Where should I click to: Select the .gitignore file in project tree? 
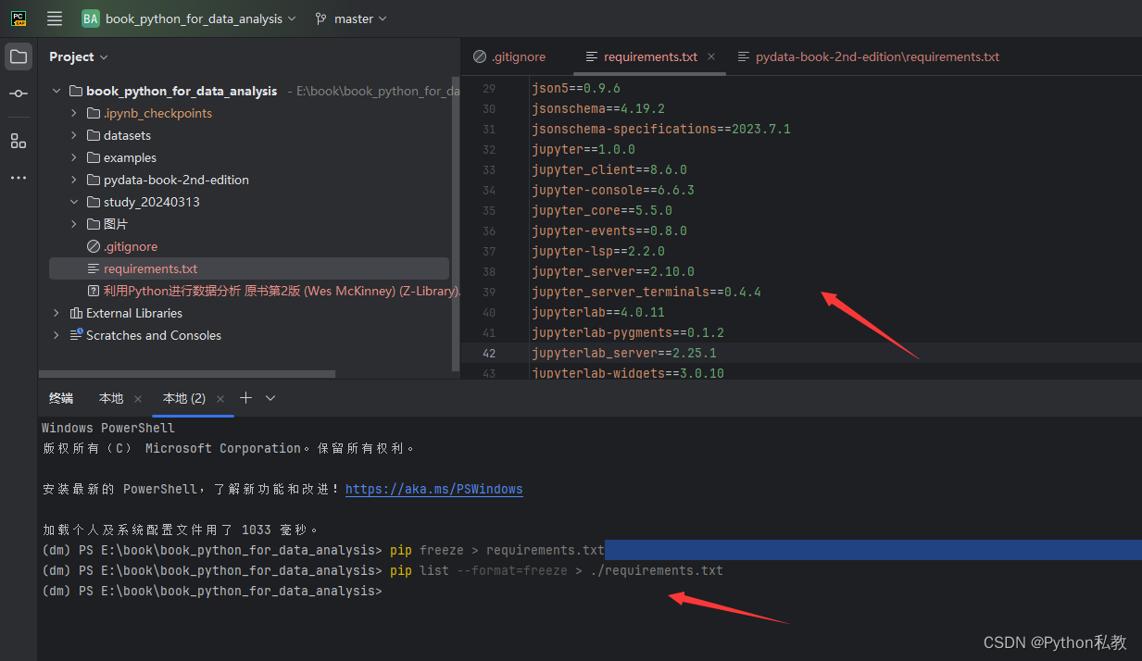click(132, 246)
